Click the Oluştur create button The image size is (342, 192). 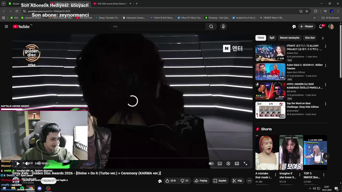click(306, 26)
